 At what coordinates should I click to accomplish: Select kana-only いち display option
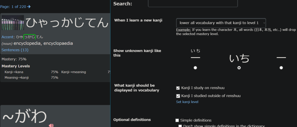click(239, 68)
